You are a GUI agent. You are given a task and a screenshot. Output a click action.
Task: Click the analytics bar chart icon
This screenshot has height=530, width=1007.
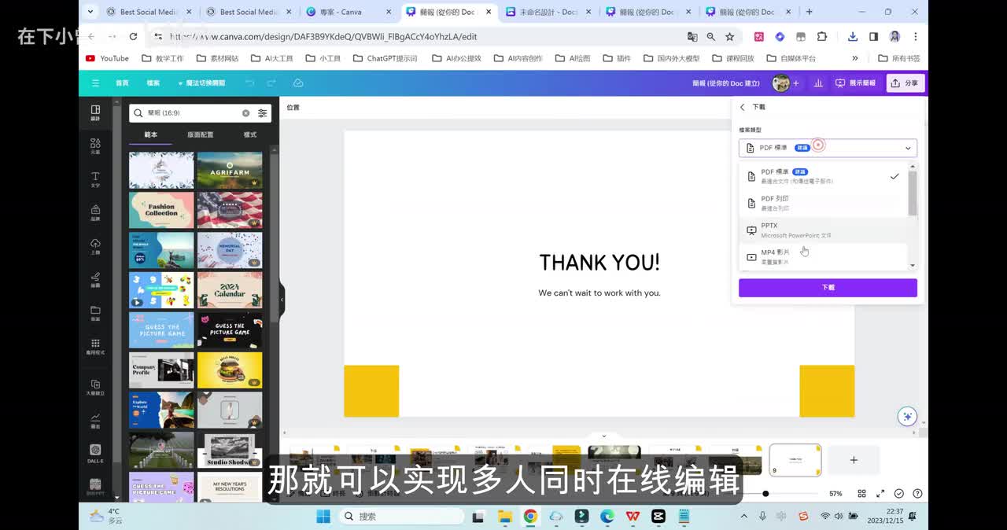tap(818, 83)
